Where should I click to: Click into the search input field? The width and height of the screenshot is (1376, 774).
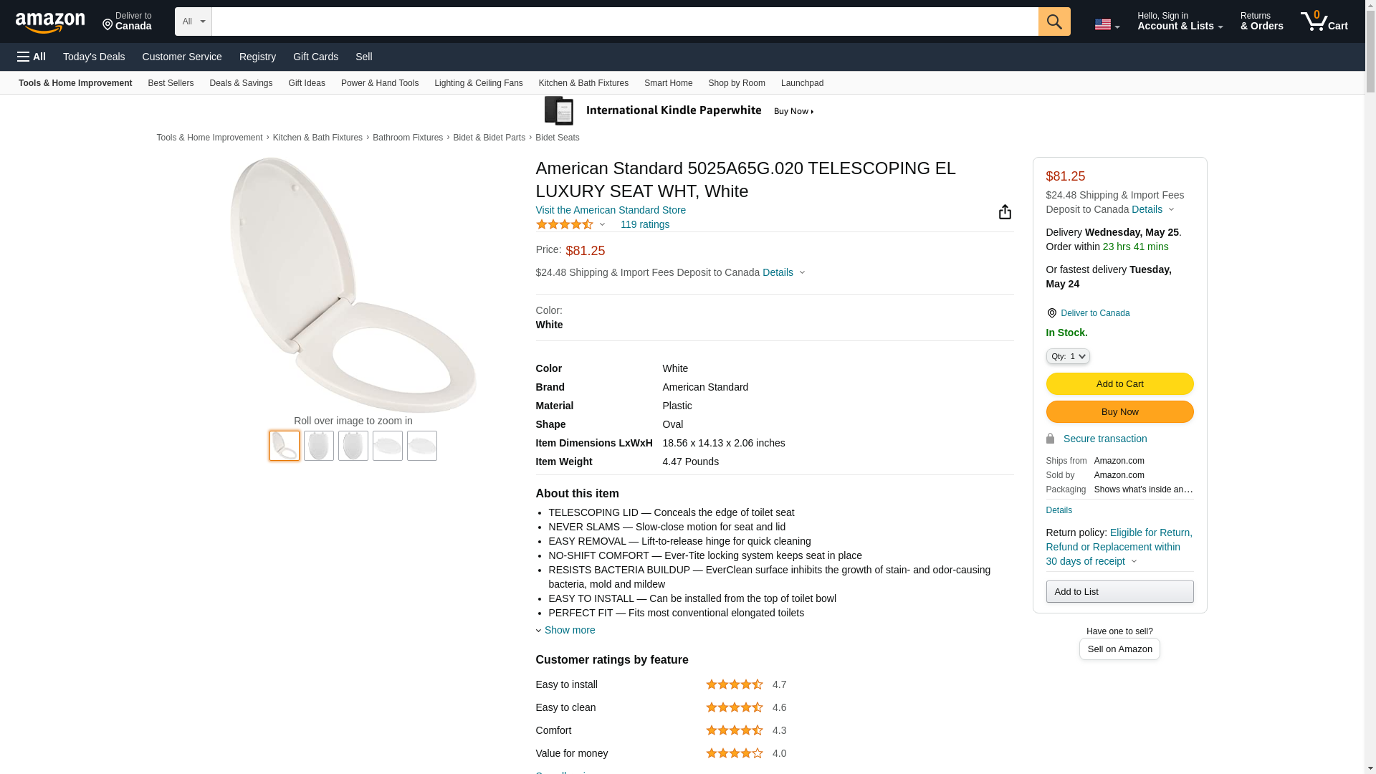pyautogui.click(x=624, y=21)
